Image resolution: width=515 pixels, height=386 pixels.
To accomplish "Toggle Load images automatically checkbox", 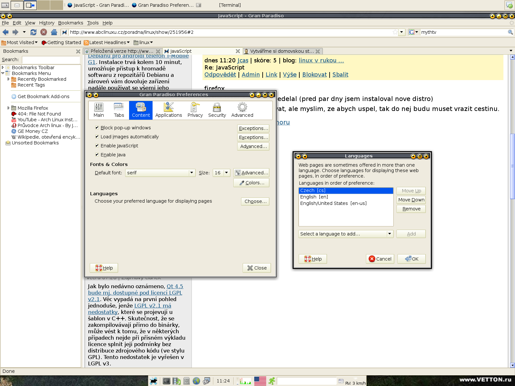I will 97,137.
